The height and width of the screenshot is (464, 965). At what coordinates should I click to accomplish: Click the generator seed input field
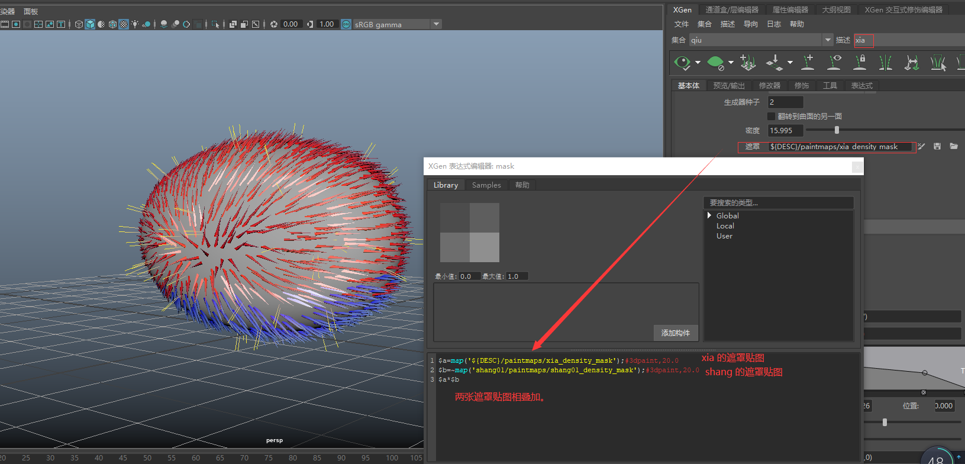point(785,102)
